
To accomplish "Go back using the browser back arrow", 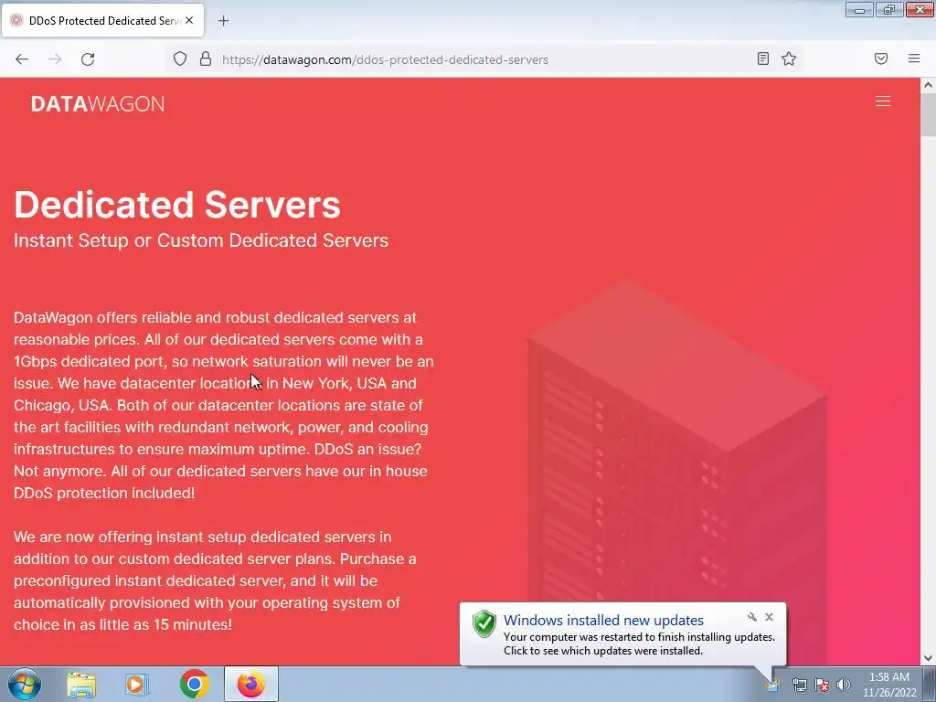I will tap(22, 59).
